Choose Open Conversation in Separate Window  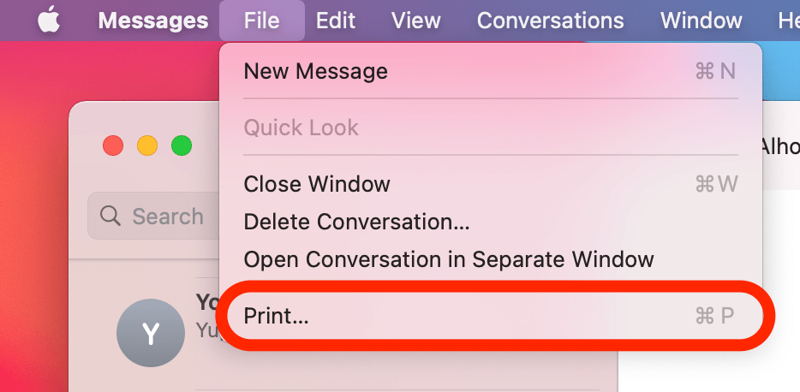coord(449,259)
